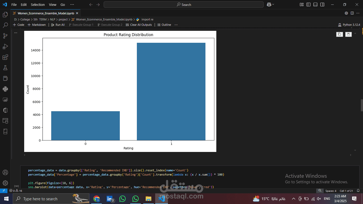Open the File menu
The image size is (363, 204).
(x=14, y=5)
